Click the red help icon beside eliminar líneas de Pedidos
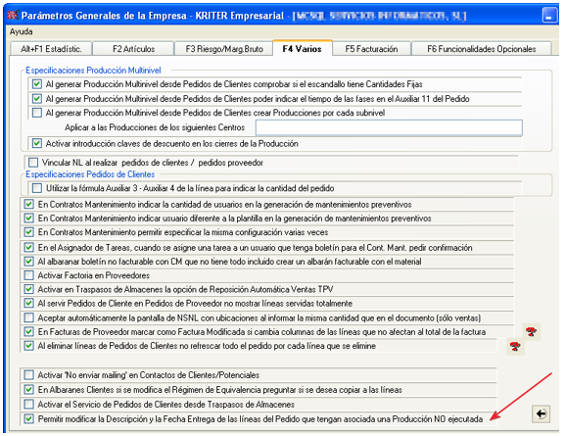This screenshot has width=565, height=436. [x=515, y=347]
